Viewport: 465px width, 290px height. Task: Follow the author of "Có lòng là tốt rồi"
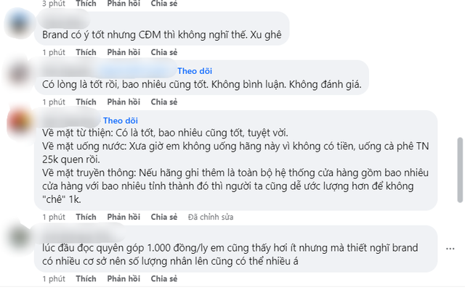[194, 70]
